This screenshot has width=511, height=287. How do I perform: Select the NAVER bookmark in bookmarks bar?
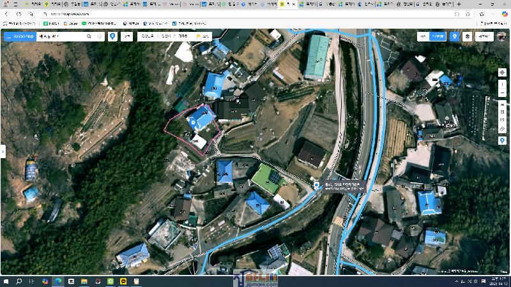pos(52,23)
